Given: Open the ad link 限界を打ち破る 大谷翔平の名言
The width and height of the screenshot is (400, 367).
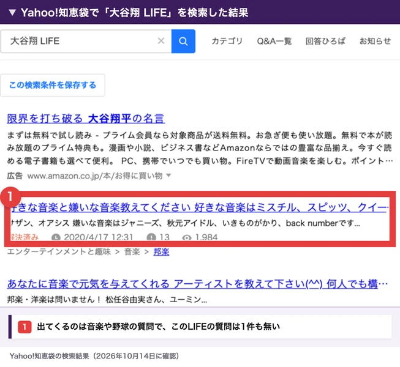Looking at the screenshot, I should (86, 119).
